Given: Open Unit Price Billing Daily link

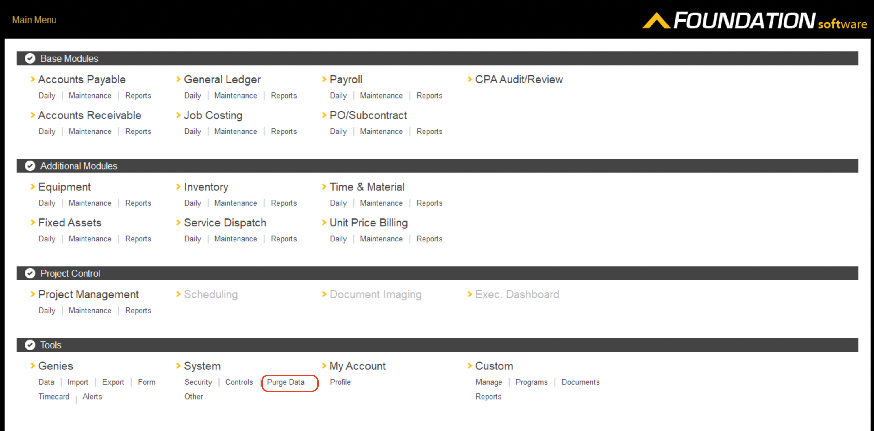Looking at the screenshot, I should pyautogui.click(x=338, y=239).
